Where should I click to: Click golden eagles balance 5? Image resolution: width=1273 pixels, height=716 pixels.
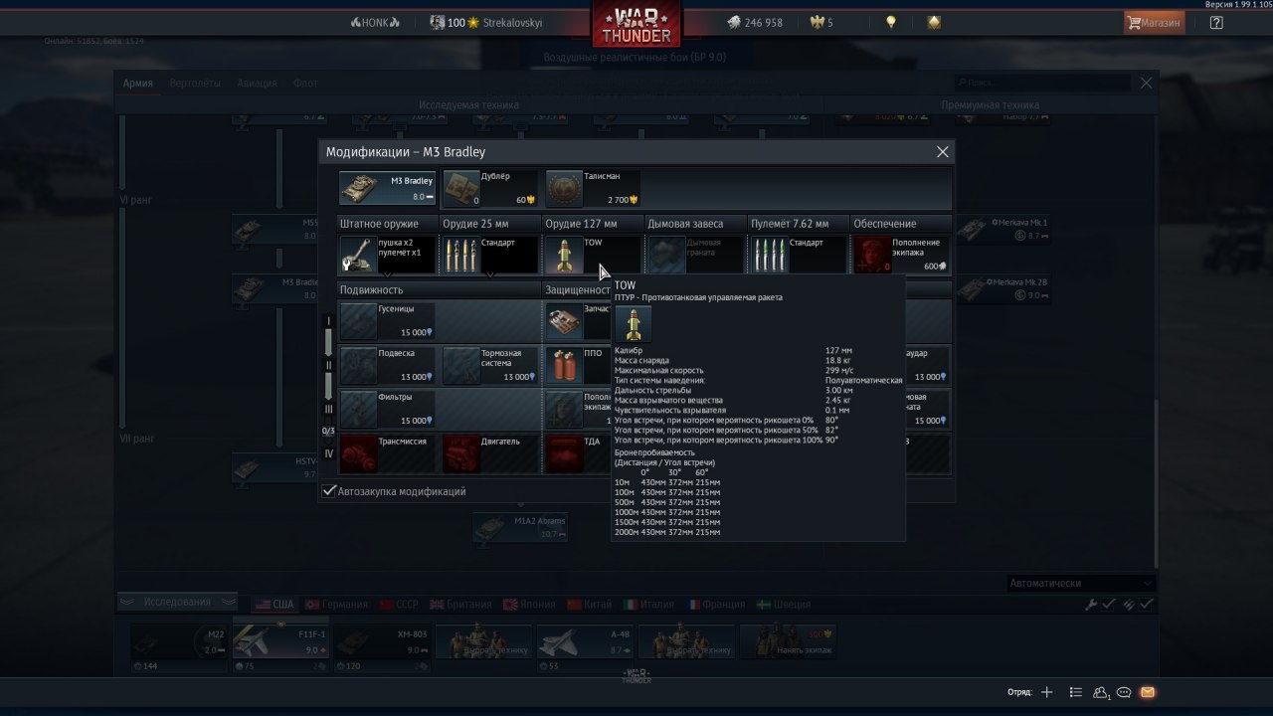pos(822,22)
